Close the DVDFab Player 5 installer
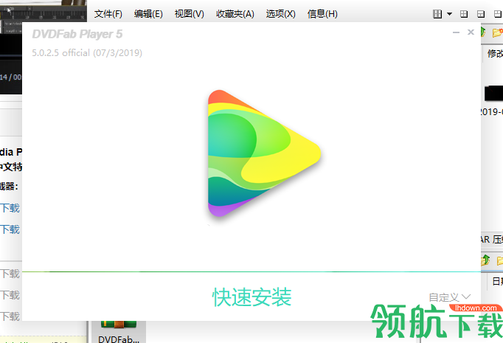 click(x=471, y=32)
